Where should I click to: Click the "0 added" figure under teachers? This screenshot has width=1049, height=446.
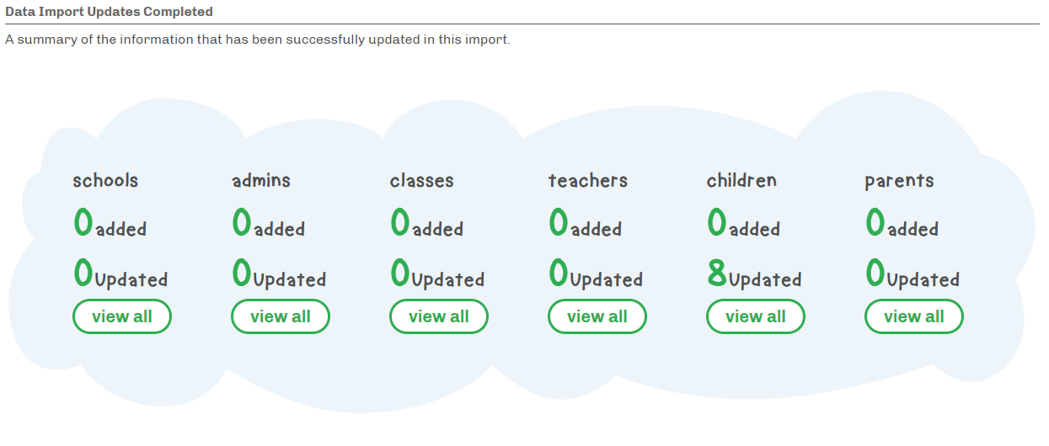coord(585,225)
